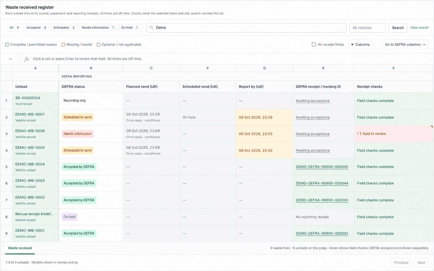Click the search field containing Demo
This screenshot has height=271, width=434.
coord(246,28)
